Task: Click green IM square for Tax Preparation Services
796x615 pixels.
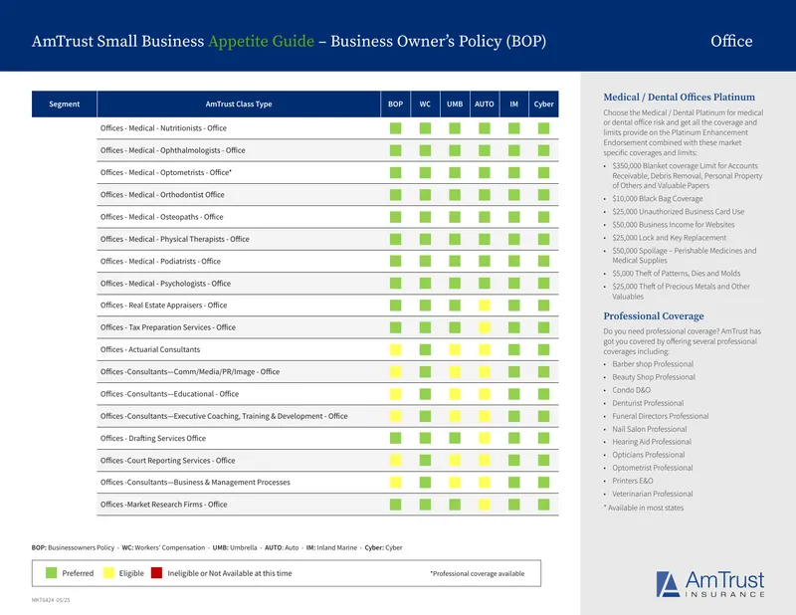Action: (514, 327)
